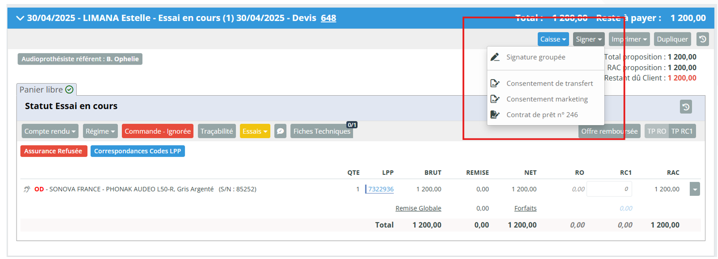Click document icon beside Consentement de transfert

pyautogui.click(x=495, y=83)
